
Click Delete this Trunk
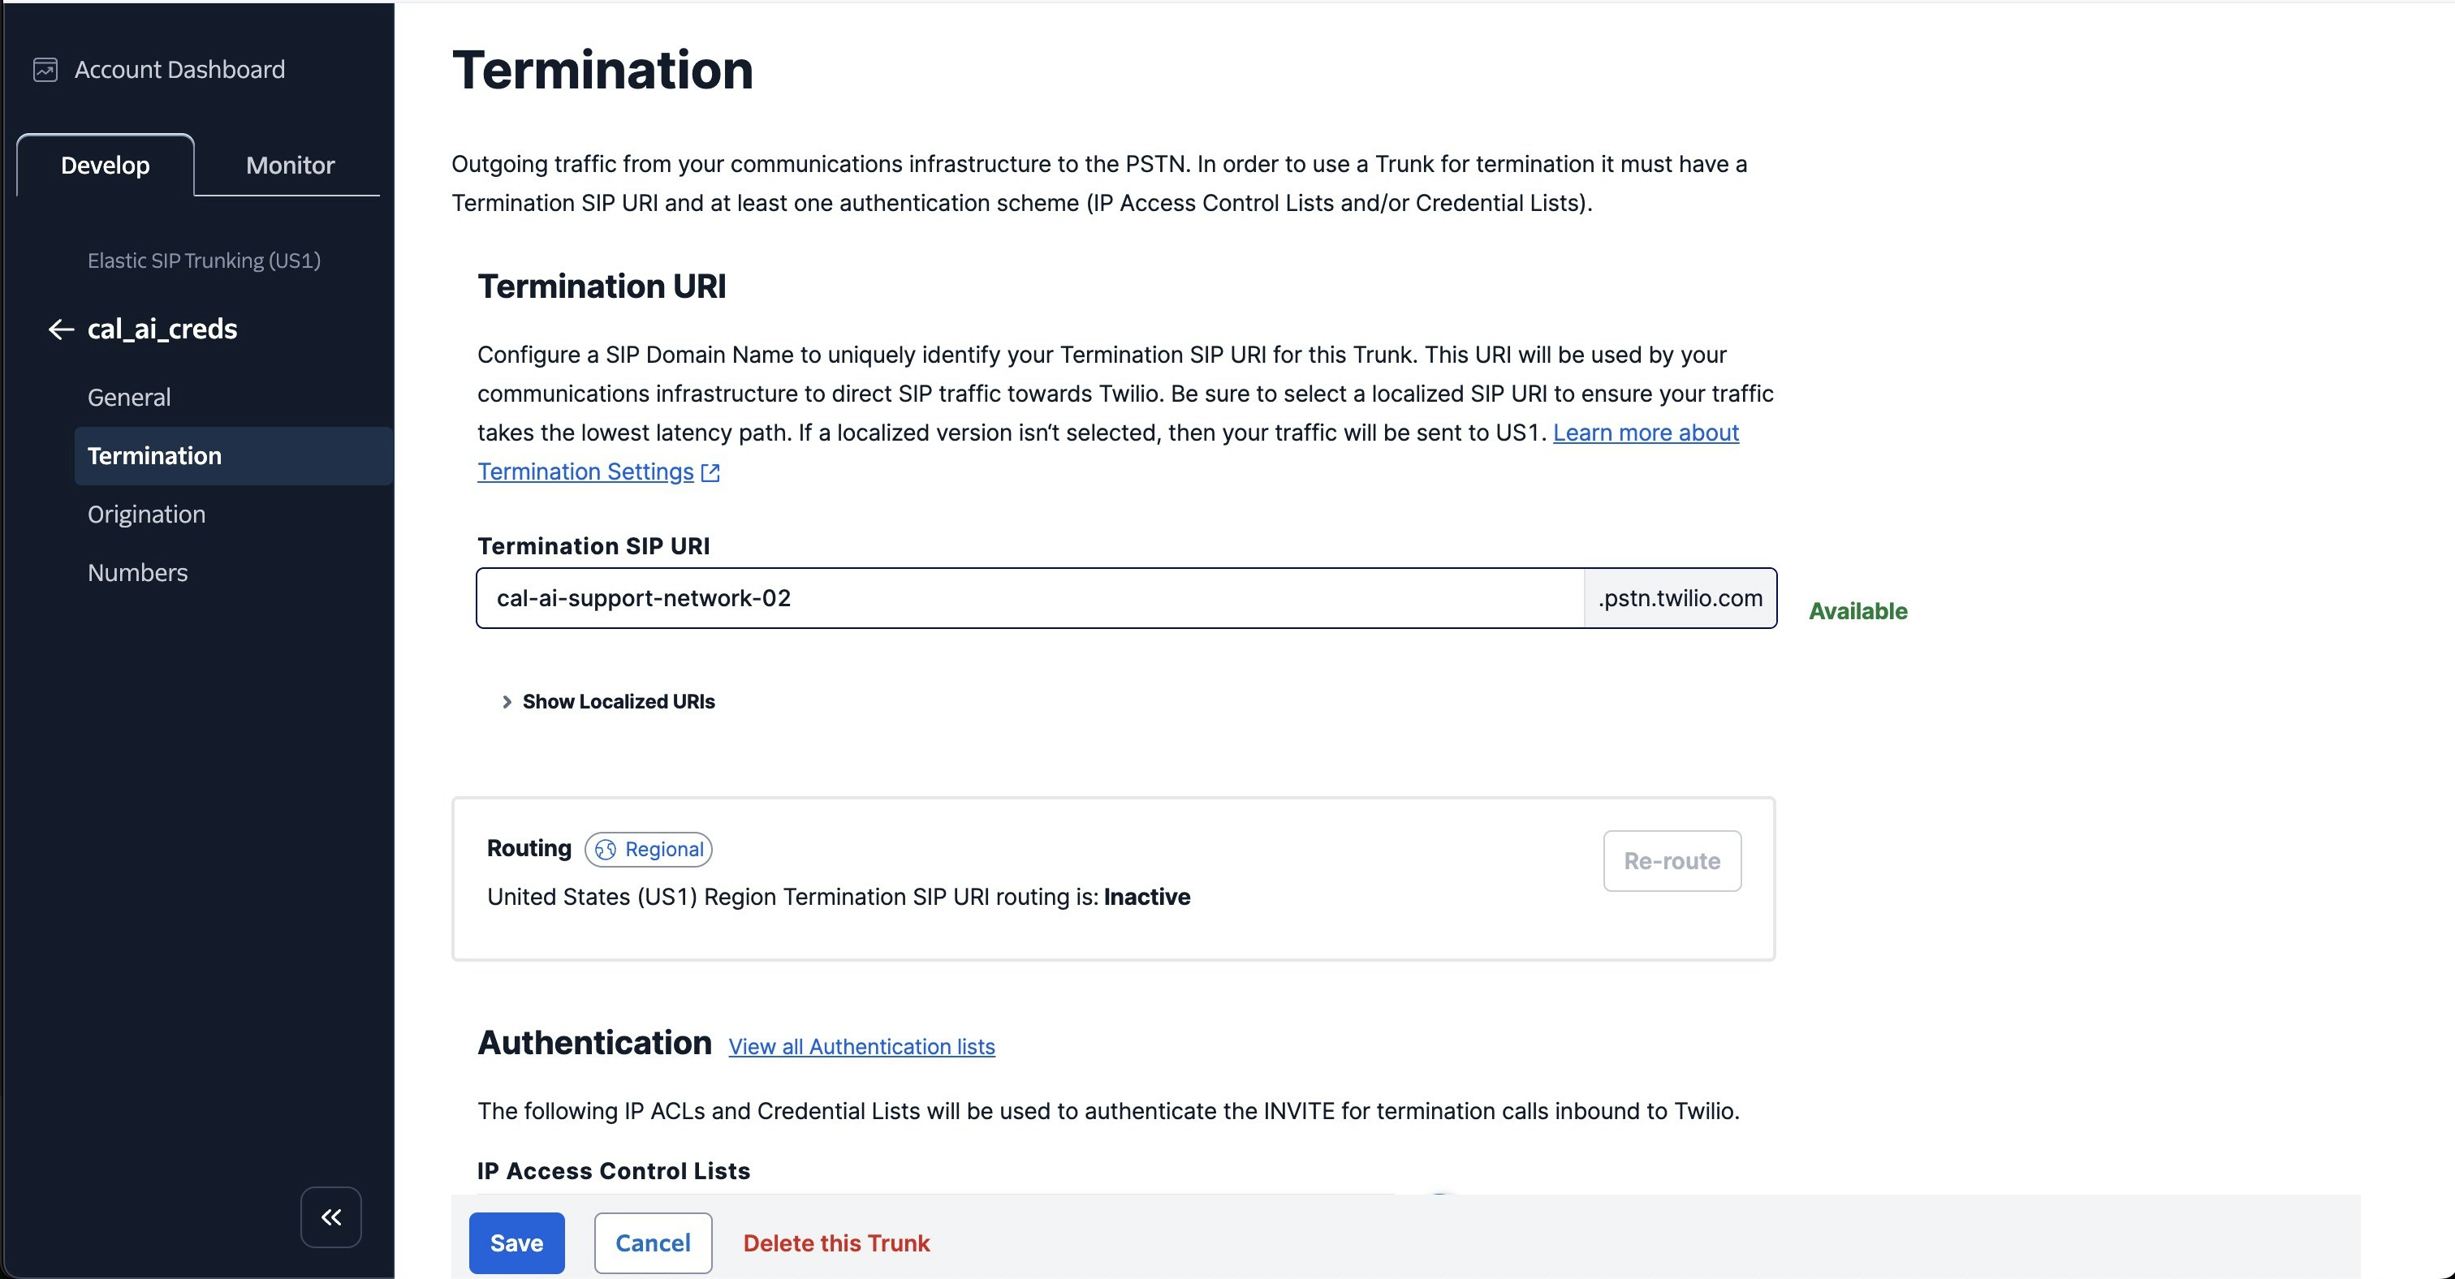[836, 1242]
